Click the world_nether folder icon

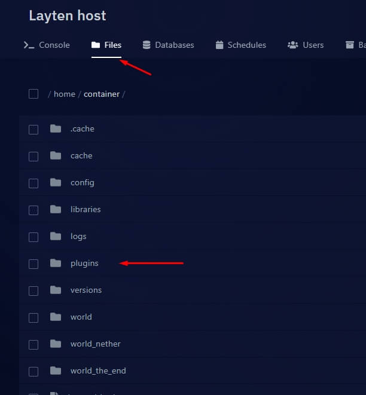(x=56, y=344)
